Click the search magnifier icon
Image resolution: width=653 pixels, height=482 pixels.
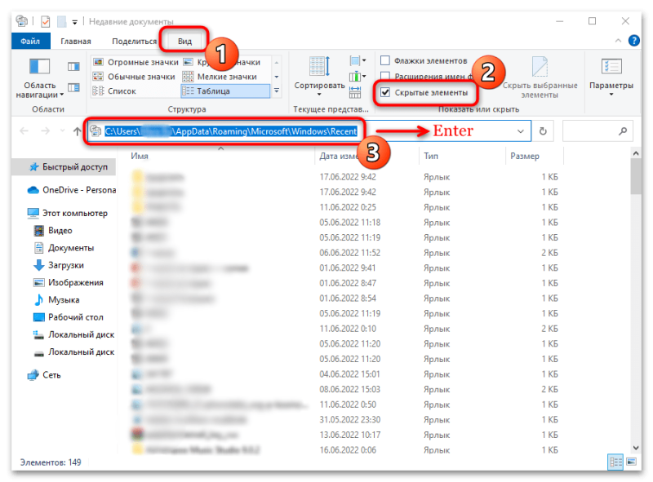pyautogui.click(x=623, y=131)
